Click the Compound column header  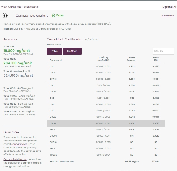56,60
